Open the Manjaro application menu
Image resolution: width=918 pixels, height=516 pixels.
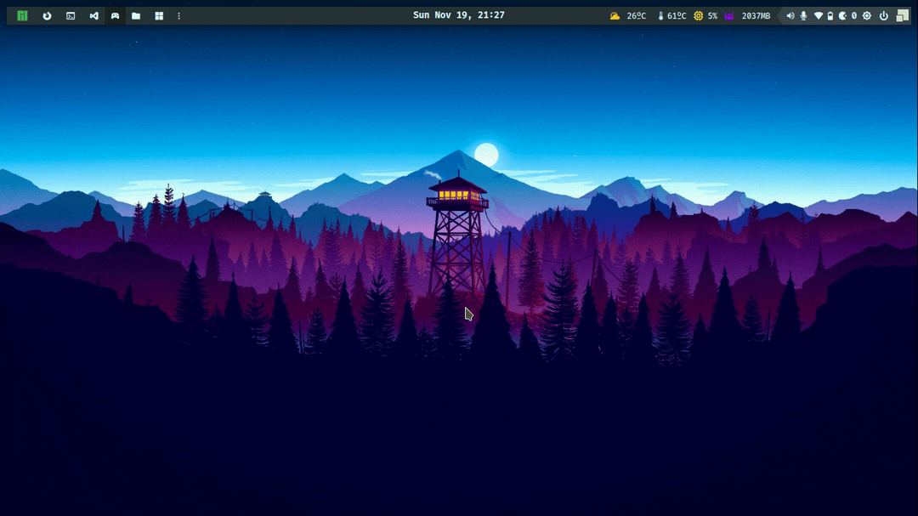pos(23,16)
